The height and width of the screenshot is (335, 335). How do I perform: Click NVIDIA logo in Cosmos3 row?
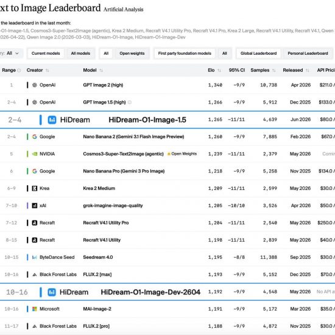[34, 154]
